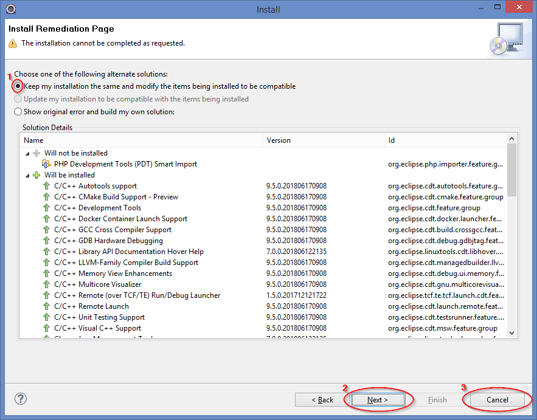Collapse the Will be installed tree node
537x420 pixels.
(27, 175)
